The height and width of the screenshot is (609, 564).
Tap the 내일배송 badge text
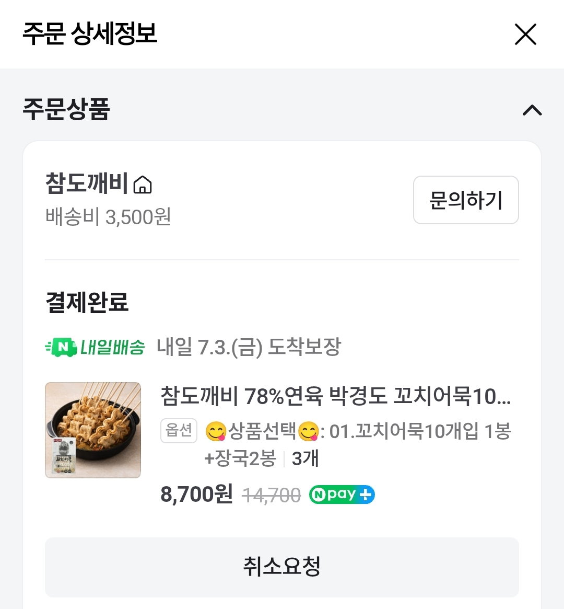click(112, 347)
